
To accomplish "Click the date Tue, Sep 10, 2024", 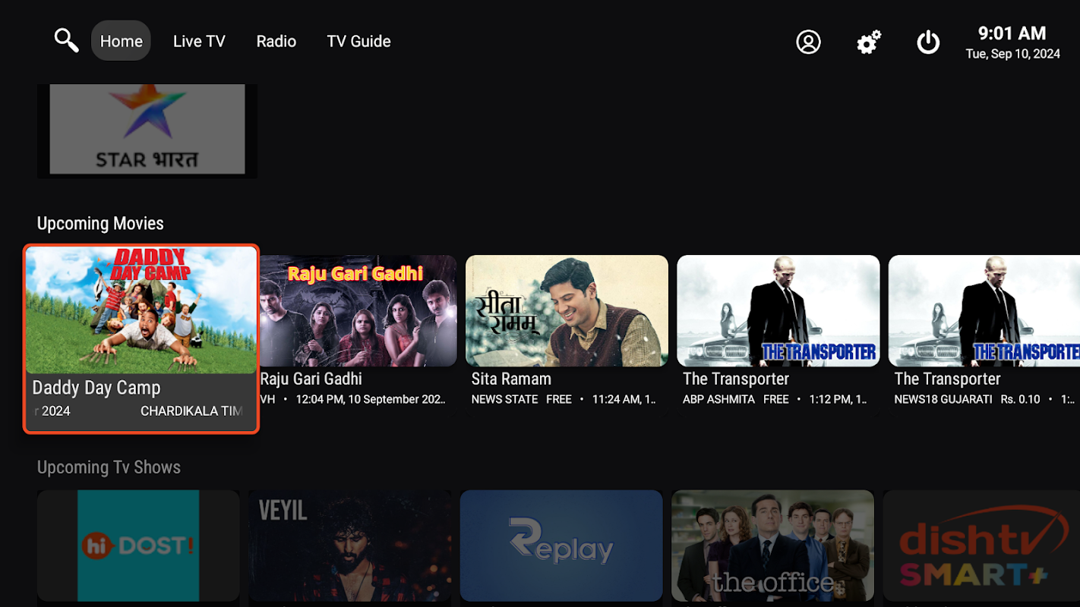I will coord(1012,54).
